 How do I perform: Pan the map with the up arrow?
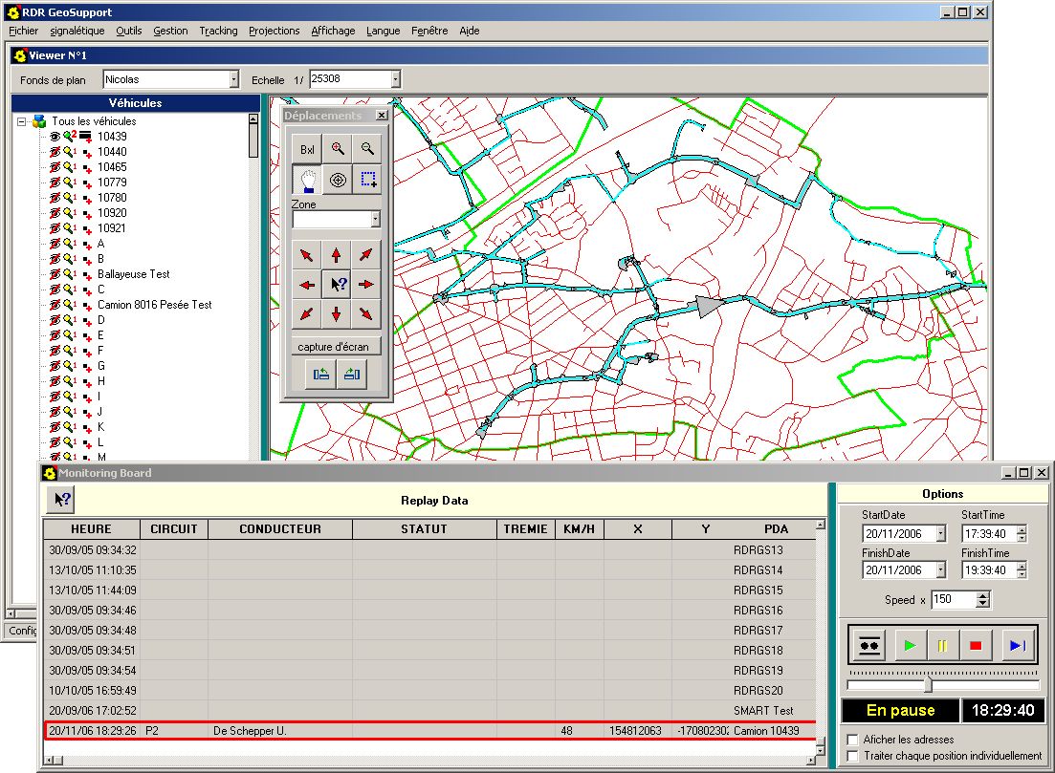tap(337, 255)
